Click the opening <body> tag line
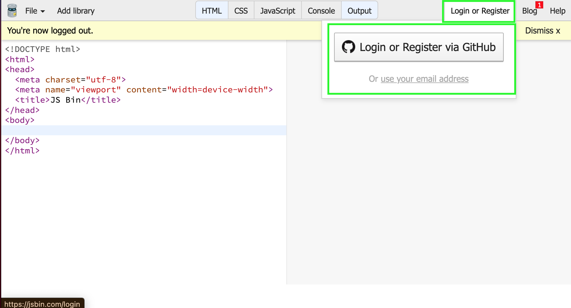The image size is (571, 308). tap(20, 120)
